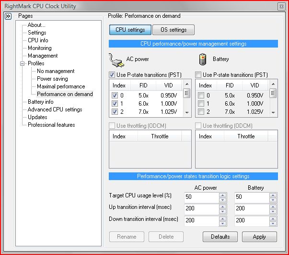Increase AC power Down transition interval
This screenshot has height=255, width=289.
(x=223, y=219)
